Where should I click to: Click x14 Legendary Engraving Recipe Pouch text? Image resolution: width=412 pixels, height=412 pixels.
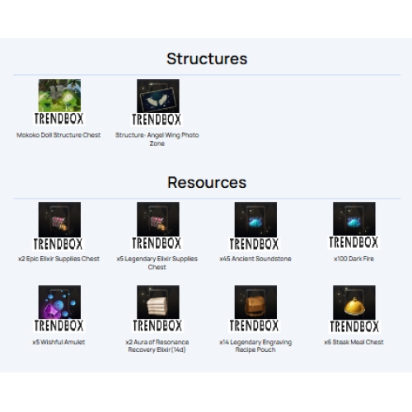coord(255,346)
